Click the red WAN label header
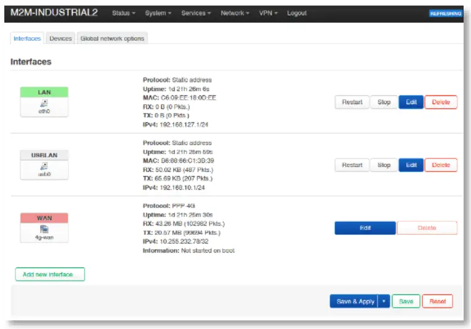 pos(44,218)
